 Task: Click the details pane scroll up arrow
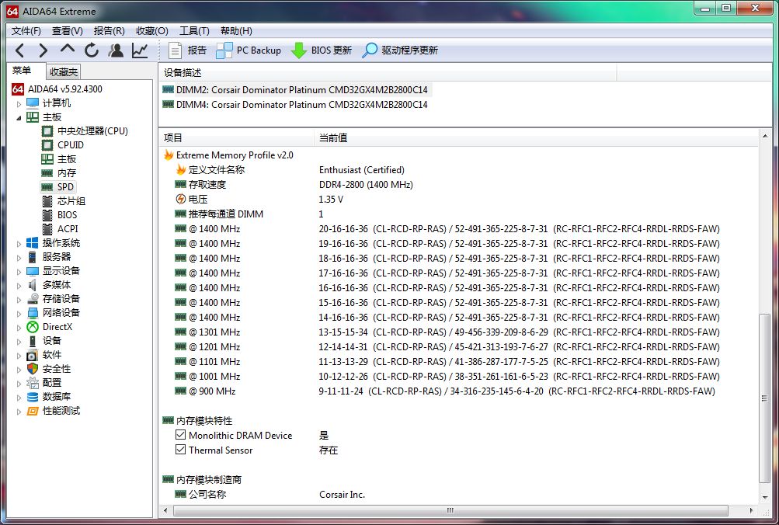[764, 136]
